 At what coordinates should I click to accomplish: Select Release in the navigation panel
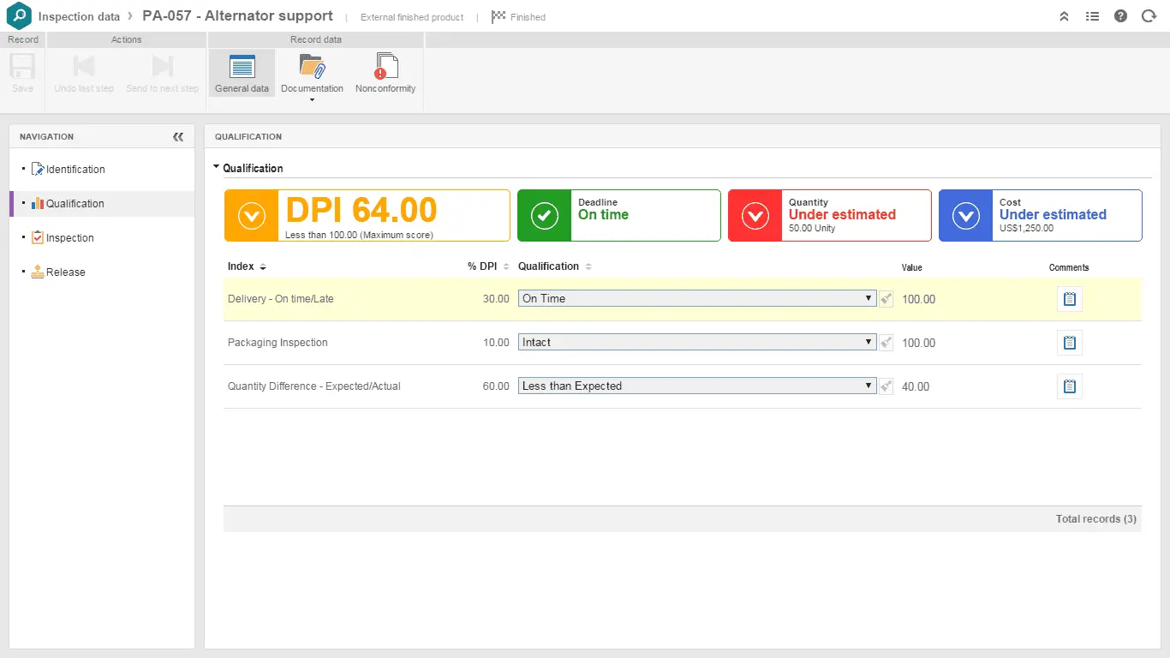pos(65,272)
